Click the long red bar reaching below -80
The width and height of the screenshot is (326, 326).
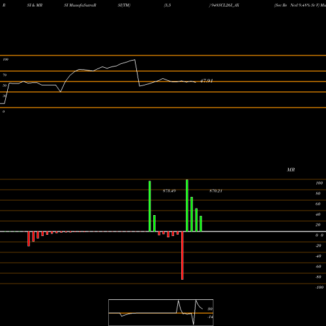coord(183,256)
